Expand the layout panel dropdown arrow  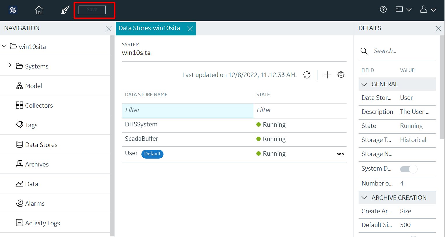(x=409, y=10)
